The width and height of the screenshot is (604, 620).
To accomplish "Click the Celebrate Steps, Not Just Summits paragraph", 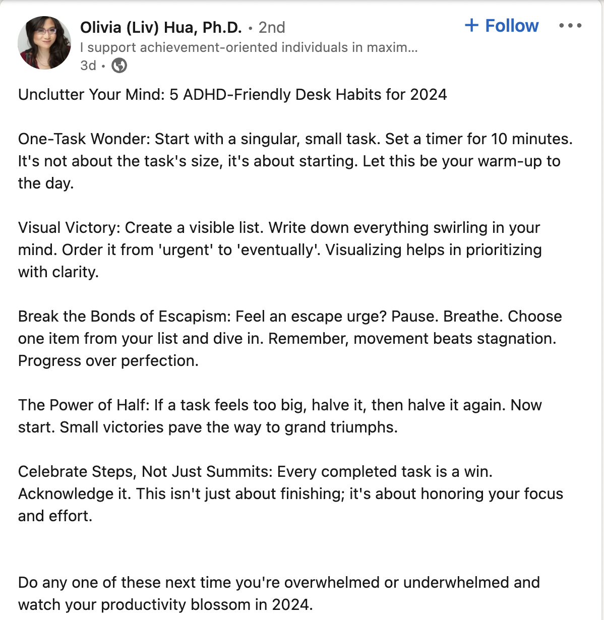I will click(x=290, y=494).
